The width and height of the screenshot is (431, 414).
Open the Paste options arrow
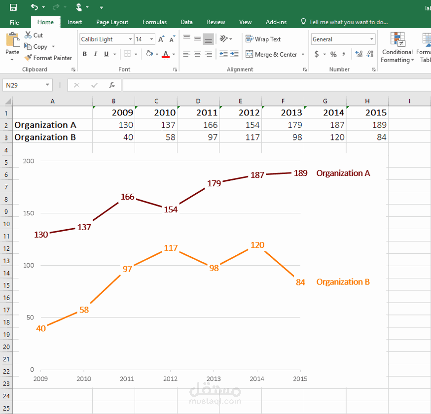click(x=12, y=60)
